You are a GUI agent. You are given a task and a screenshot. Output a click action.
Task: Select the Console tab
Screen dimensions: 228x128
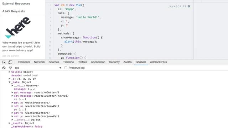(141, 62)
